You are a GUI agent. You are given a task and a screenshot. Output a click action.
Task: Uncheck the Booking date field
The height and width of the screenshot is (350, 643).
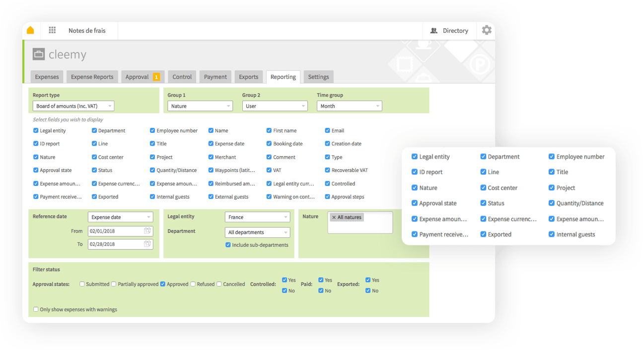(269, 144)
